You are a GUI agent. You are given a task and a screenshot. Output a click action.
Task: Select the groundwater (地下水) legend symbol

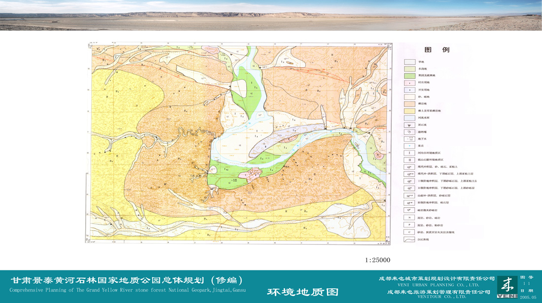point(409,139)
